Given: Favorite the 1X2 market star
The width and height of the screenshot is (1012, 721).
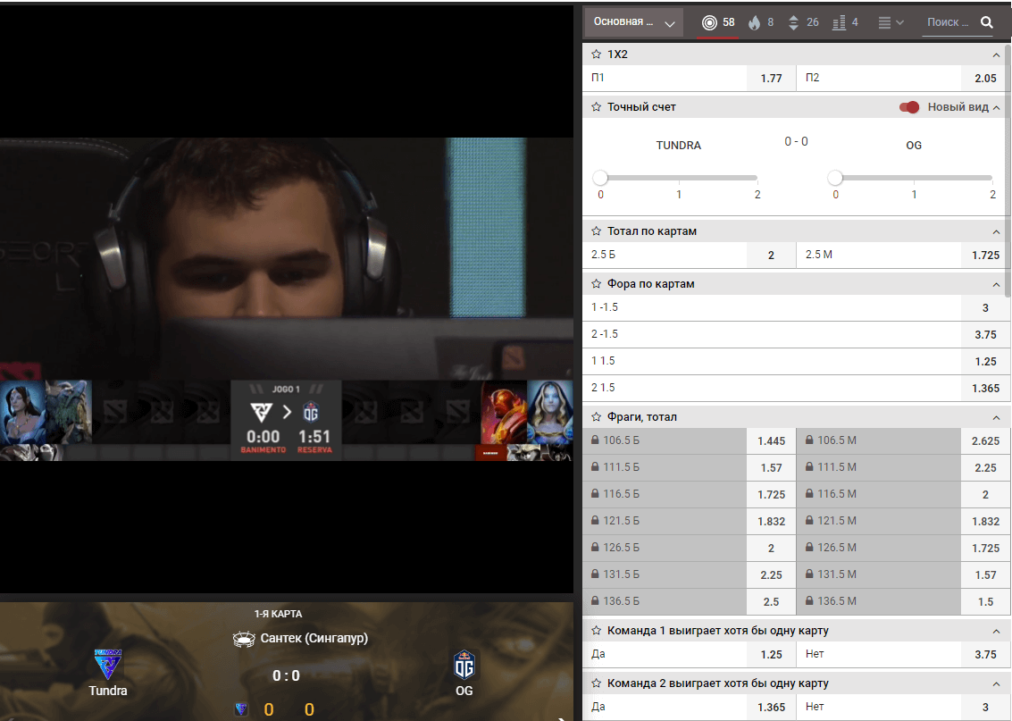Looking at the screenshot, I should [x=597, y=54].
